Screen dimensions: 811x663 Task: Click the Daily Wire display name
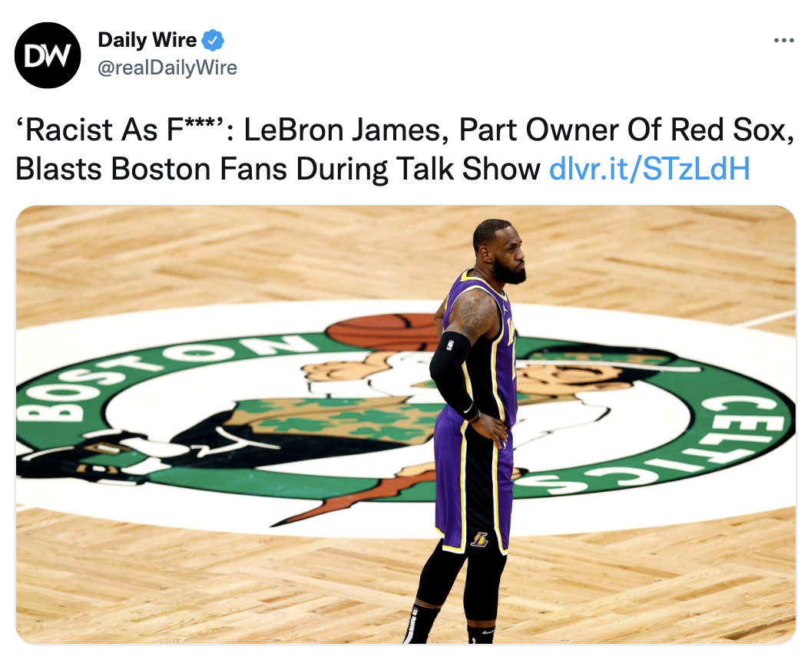click(147, 40)
